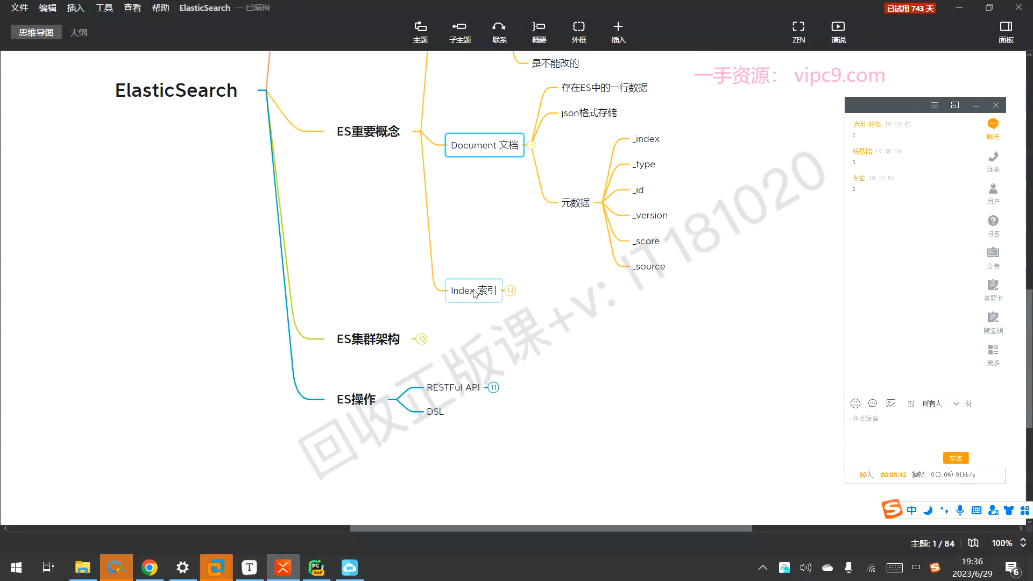Viewport: 1033px width, 581px height.
Task: Insert a 子主题 subtopic via toolbar
Action: pos(459,32)
